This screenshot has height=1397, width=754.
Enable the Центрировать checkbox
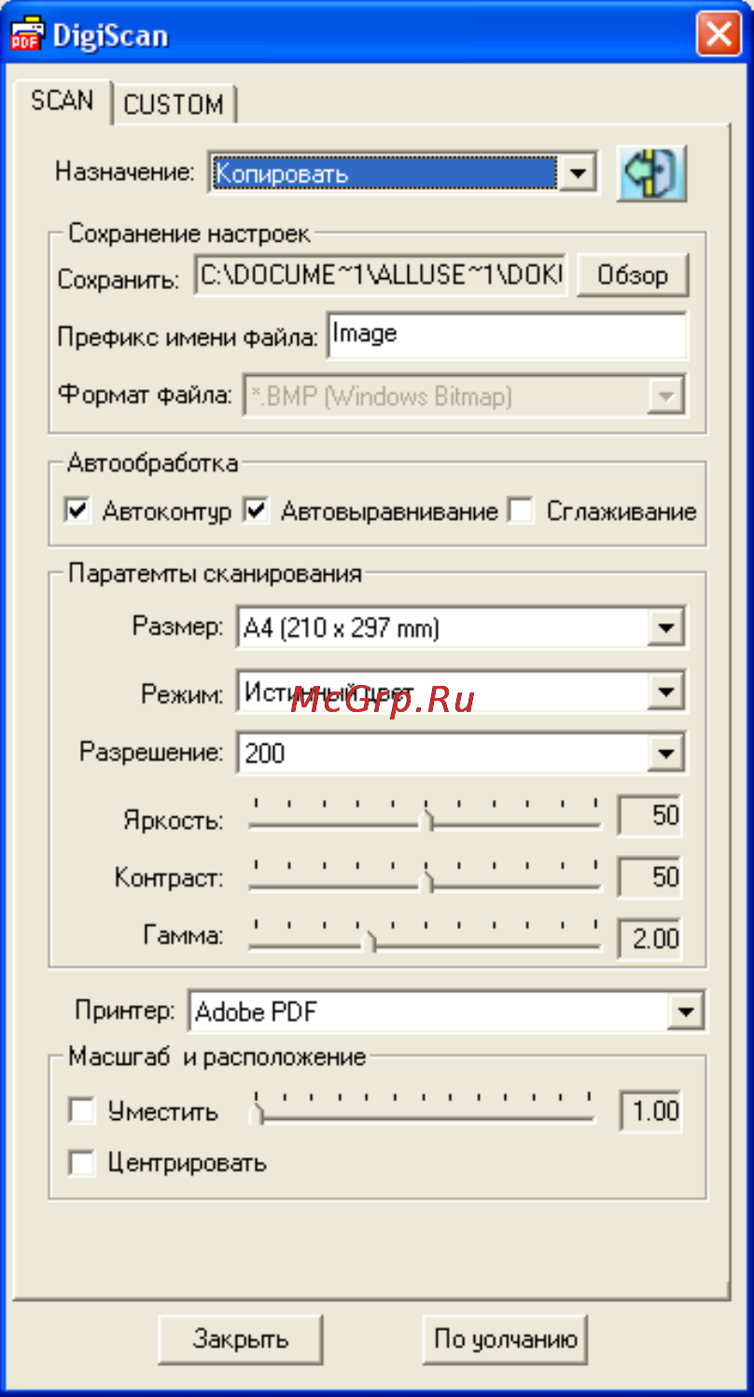[x=82, y=1163]
